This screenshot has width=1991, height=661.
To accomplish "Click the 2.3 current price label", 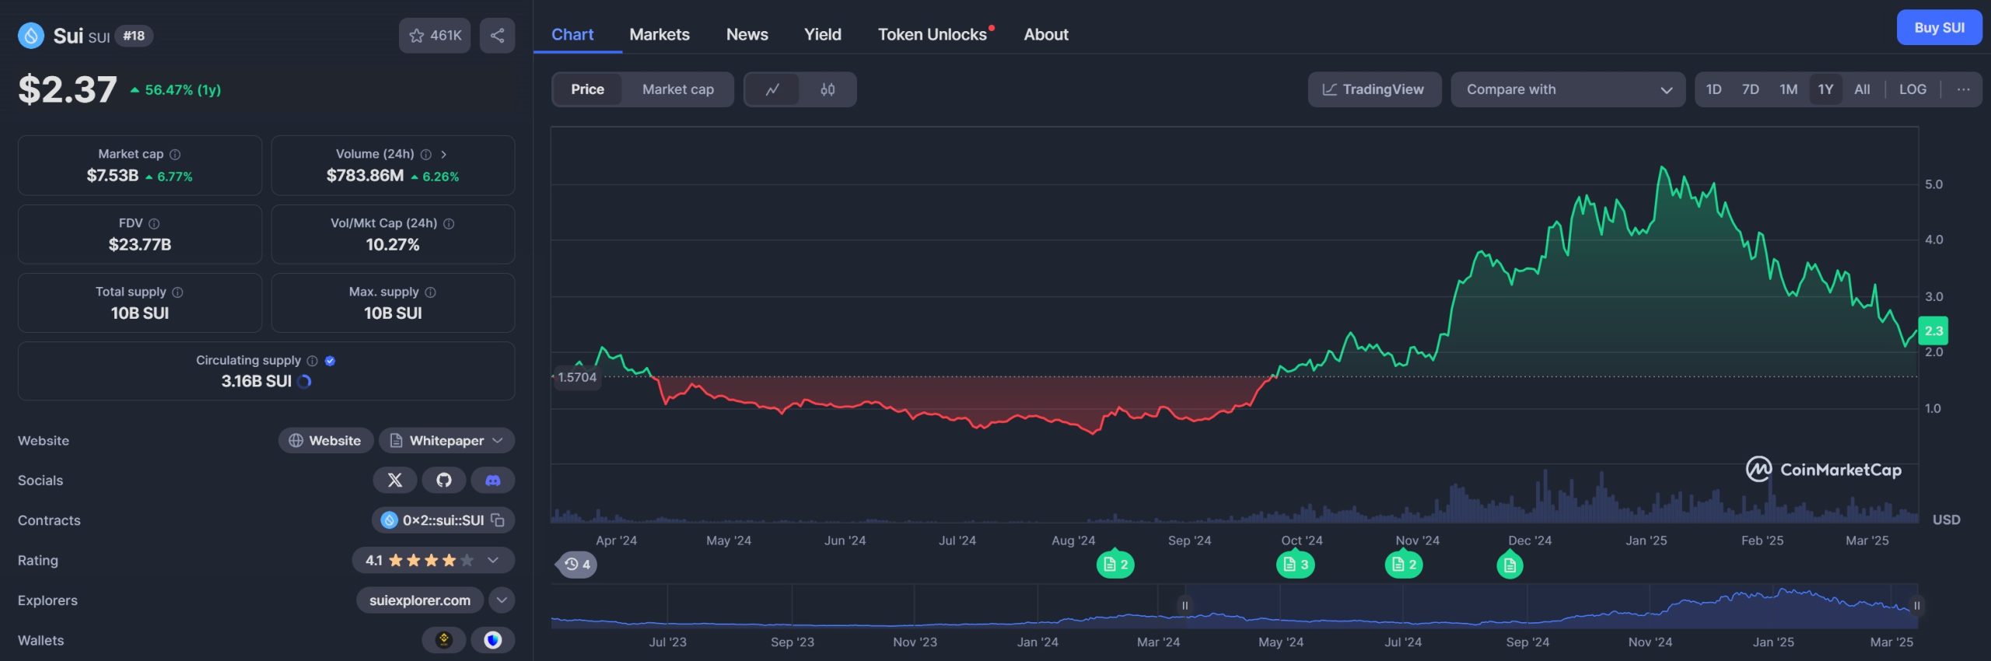I will (x=1933, y=331).
